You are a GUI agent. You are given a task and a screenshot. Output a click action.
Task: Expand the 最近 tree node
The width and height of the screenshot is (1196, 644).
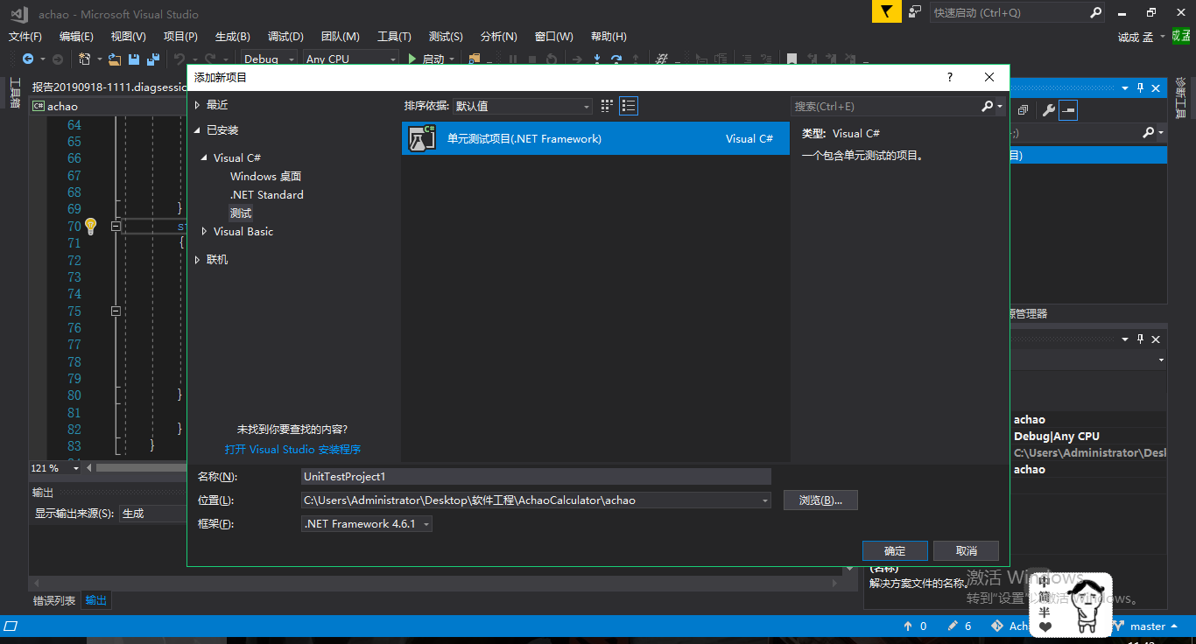point(197,105)
